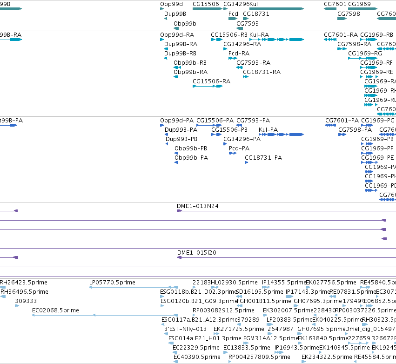Select the CG7601-RA transcript label
Image resolution: width=396 pixels, height=364 pixels.
(341, 35)
